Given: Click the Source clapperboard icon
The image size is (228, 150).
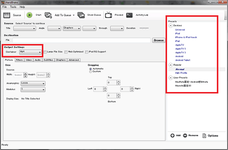Looking at the screenshot, I should (x=7, y=15).
